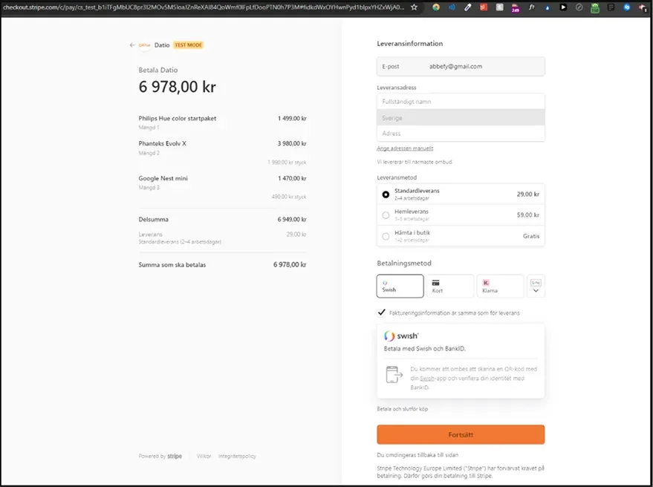Click the Datio merchant logo
This screenshot has height=487, width=653.
click(x=145, y=45)
